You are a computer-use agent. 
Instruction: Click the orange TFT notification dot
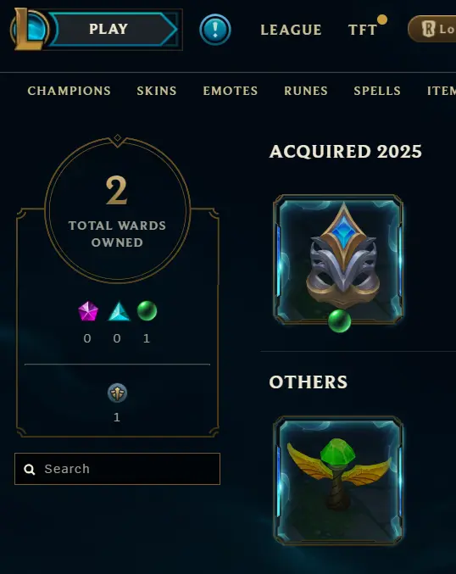tap(382, 20)
